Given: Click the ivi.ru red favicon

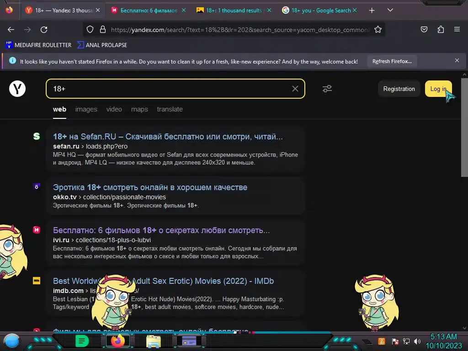Looking at the screenshot, I should tap(37, 230).
